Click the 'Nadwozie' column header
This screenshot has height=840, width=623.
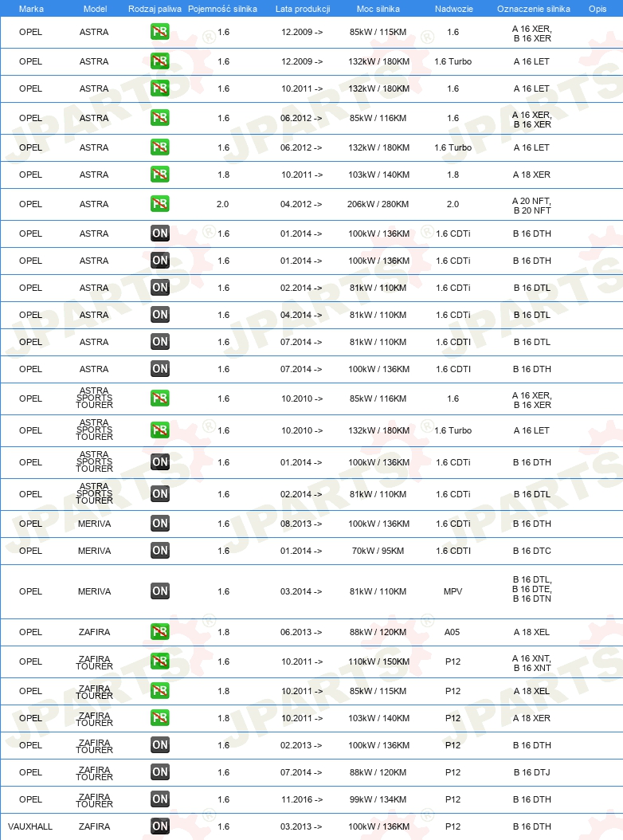tap(454, 9)
